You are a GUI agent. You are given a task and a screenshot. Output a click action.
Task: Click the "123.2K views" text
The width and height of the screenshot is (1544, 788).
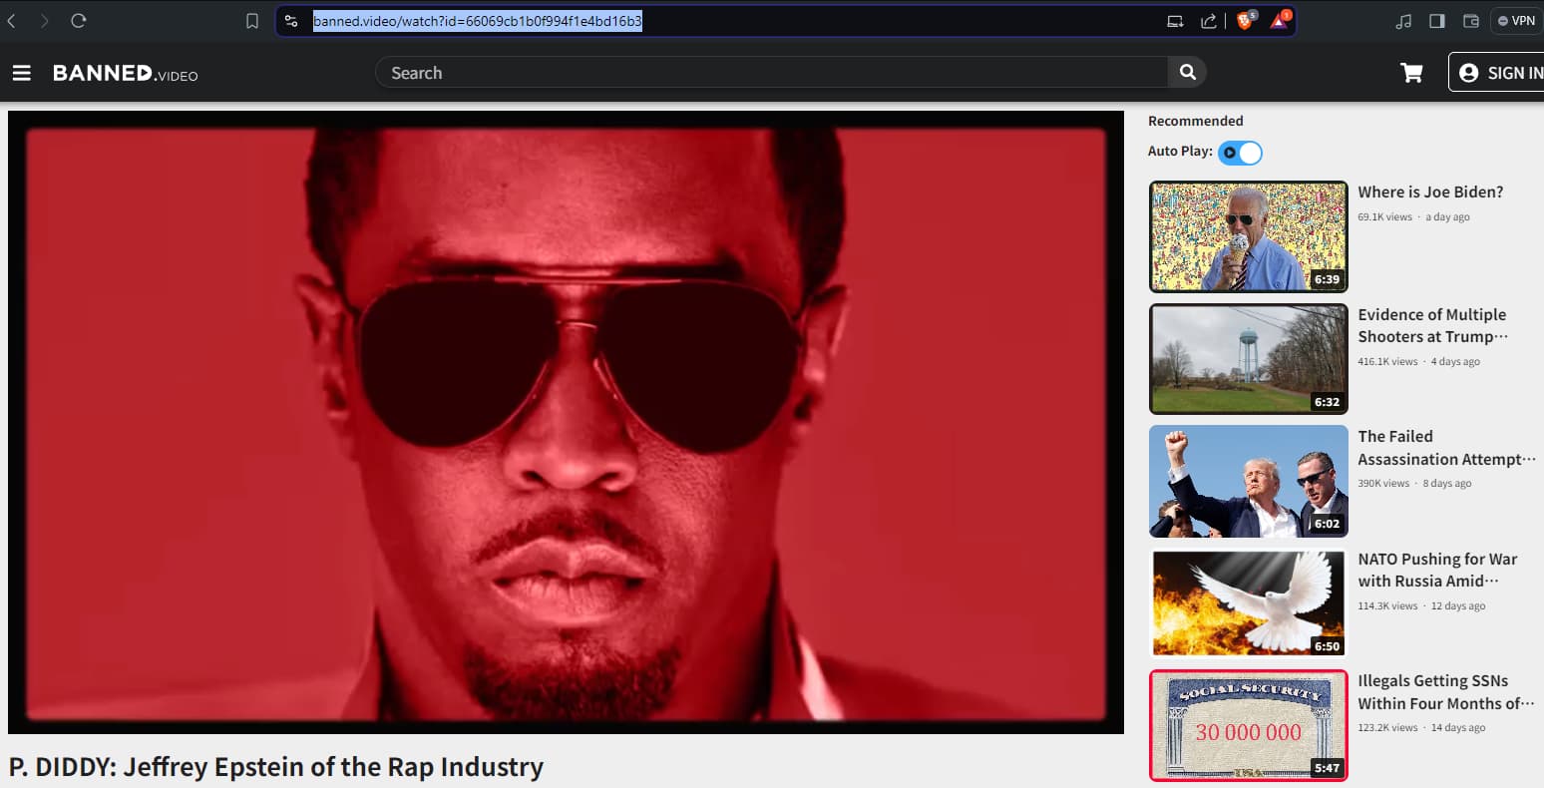[x=1387, y=727]
